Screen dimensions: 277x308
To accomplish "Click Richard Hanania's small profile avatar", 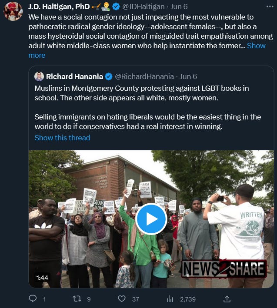I will coord(39,76).
